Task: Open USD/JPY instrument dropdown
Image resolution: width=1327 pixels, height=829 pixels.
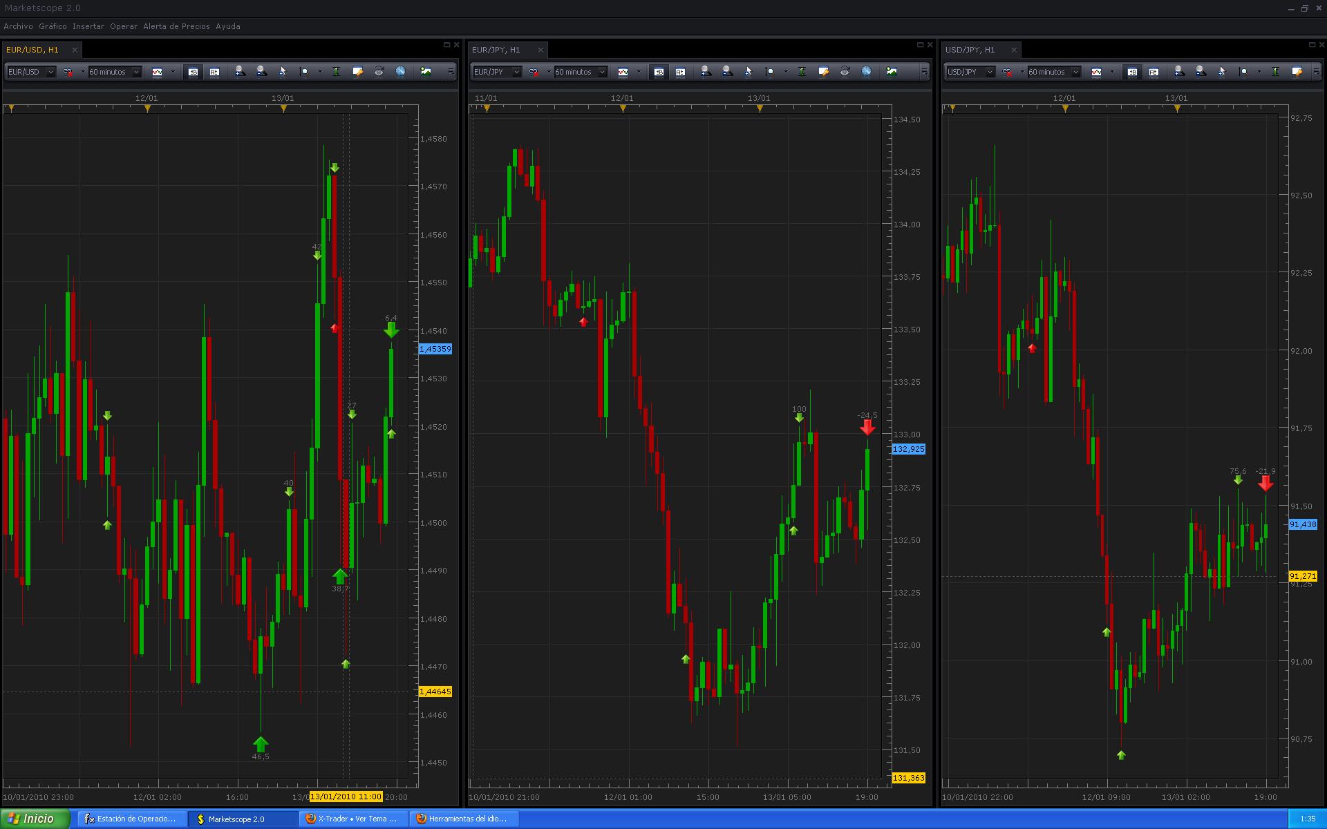Action: coord(989,72)
